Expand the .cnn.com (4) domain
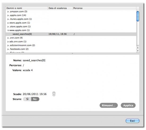Viewport: 146px width, 130px height. point(8,38)
